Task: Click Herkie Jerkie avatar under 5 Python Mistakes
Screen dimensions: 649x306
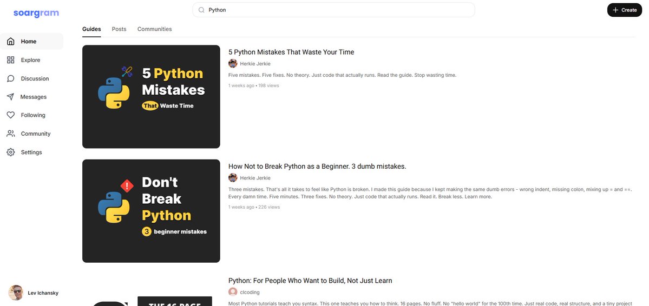Action: [233, 64]
